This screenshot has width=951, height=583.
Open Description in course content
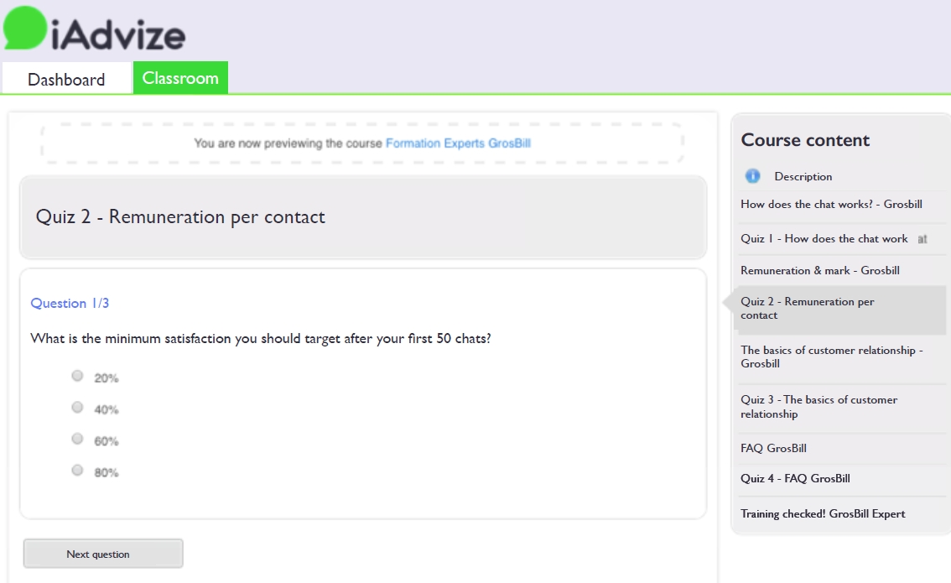(803, 177)
